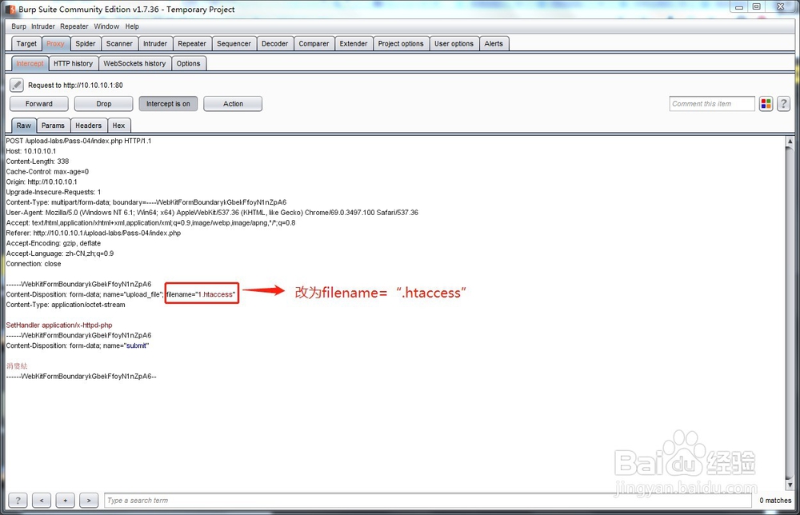This screenshot has height=515, width=800.
Task: Click the Request to http://10.10.10.1:80 label
Action: (x=75, y=85)
